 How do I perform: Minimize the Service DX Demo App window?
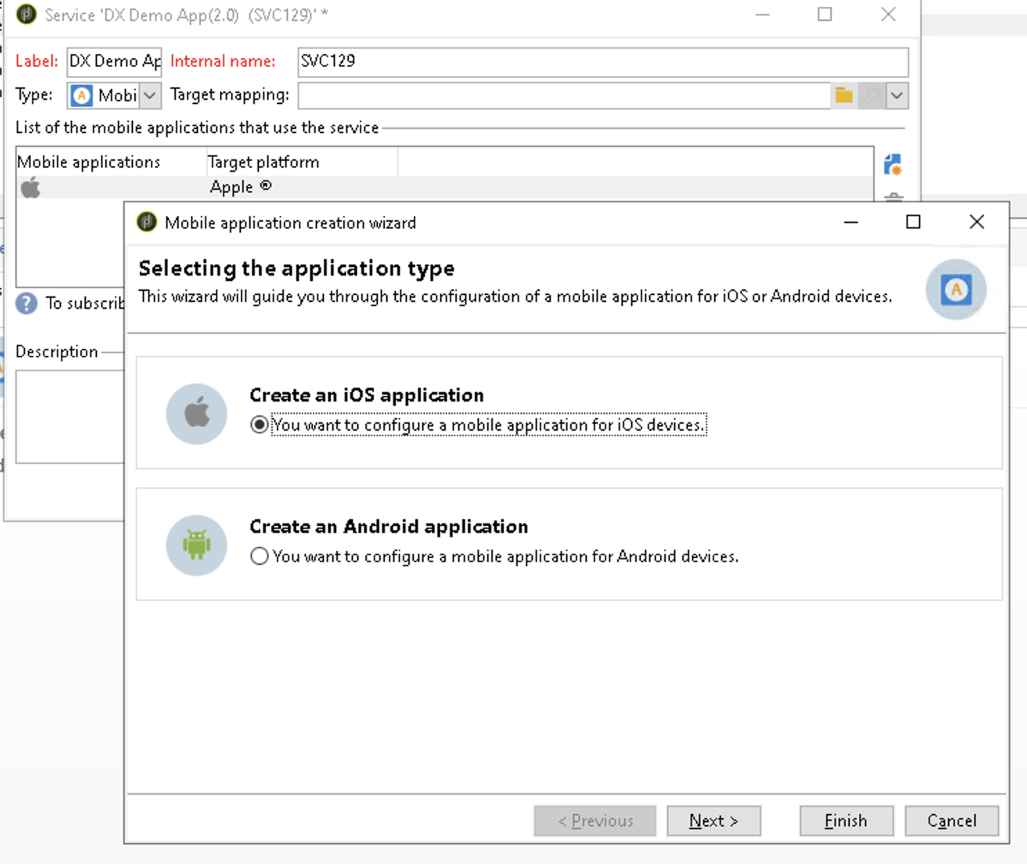[x=763, y=14]
